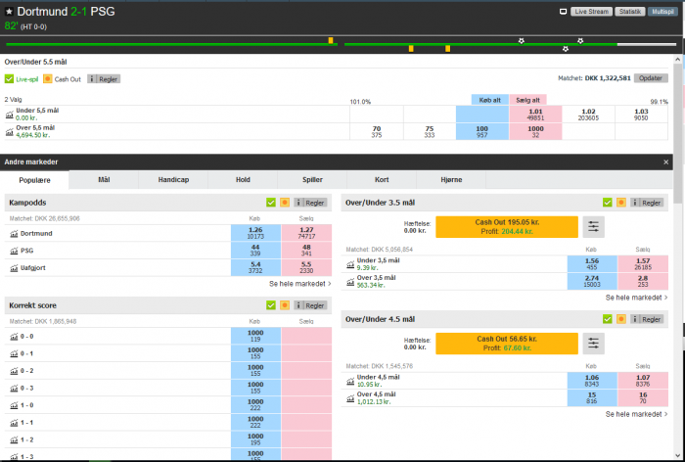Open chart icon for Over 3,5 mål
This screenshot has width=685, height=462.
pyautogui.click(x=350, y=282)
